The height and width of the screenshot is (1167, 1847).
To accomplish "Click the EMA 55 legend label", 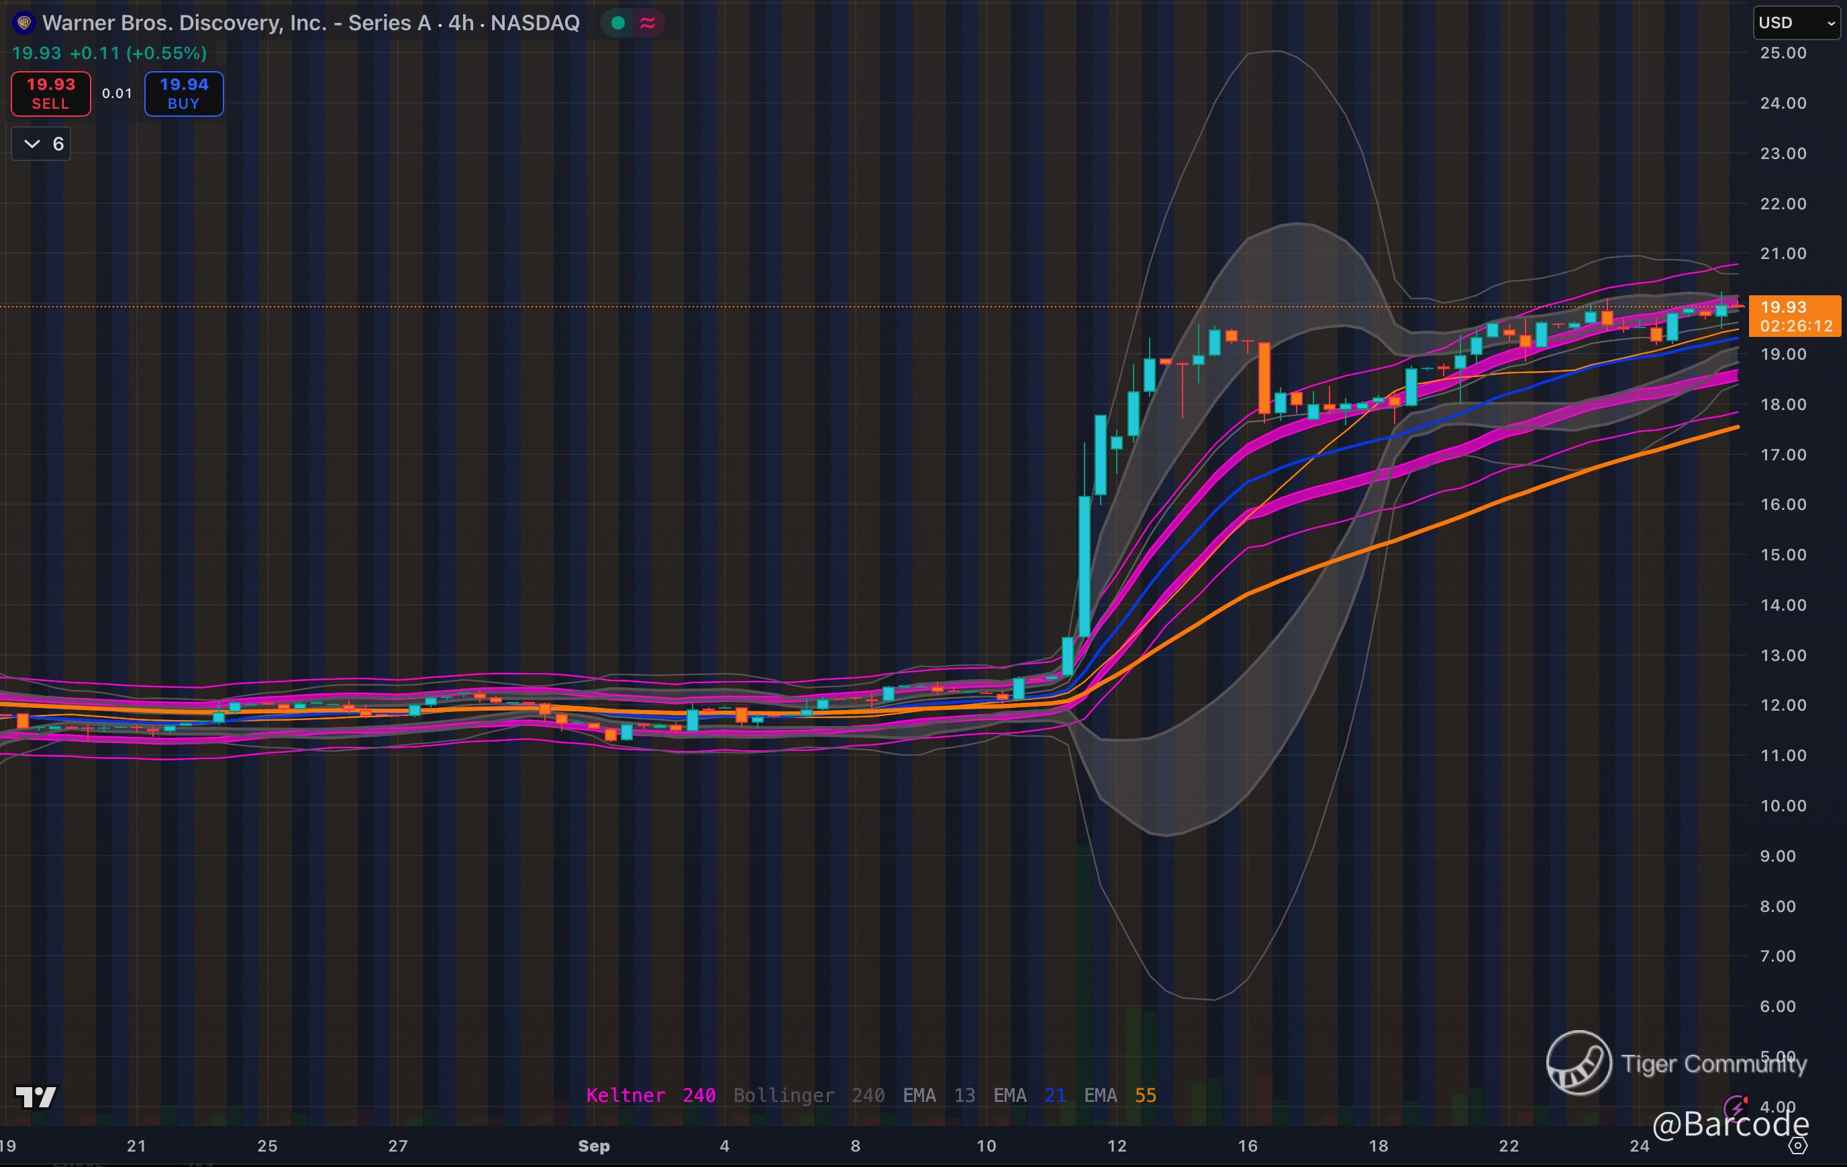I will (1120, 1095).
